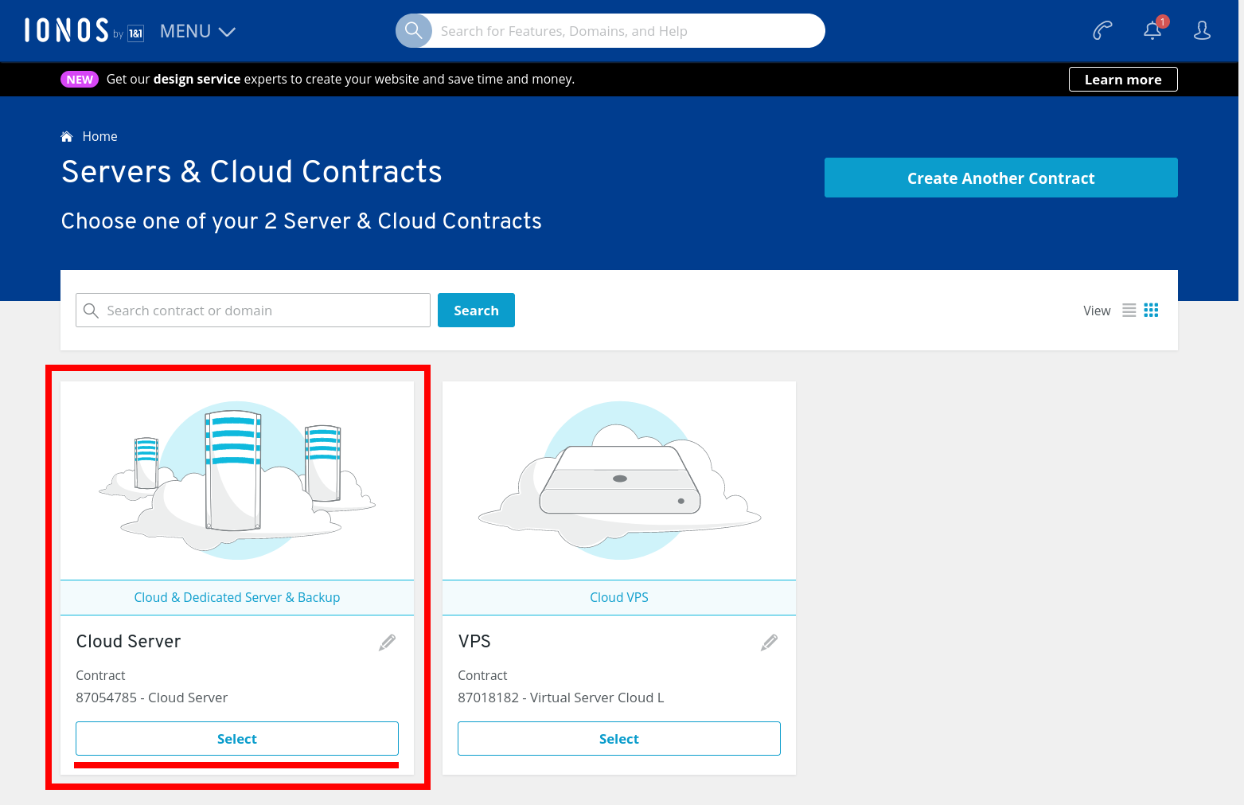Click the NEW badge in banner

80,80
